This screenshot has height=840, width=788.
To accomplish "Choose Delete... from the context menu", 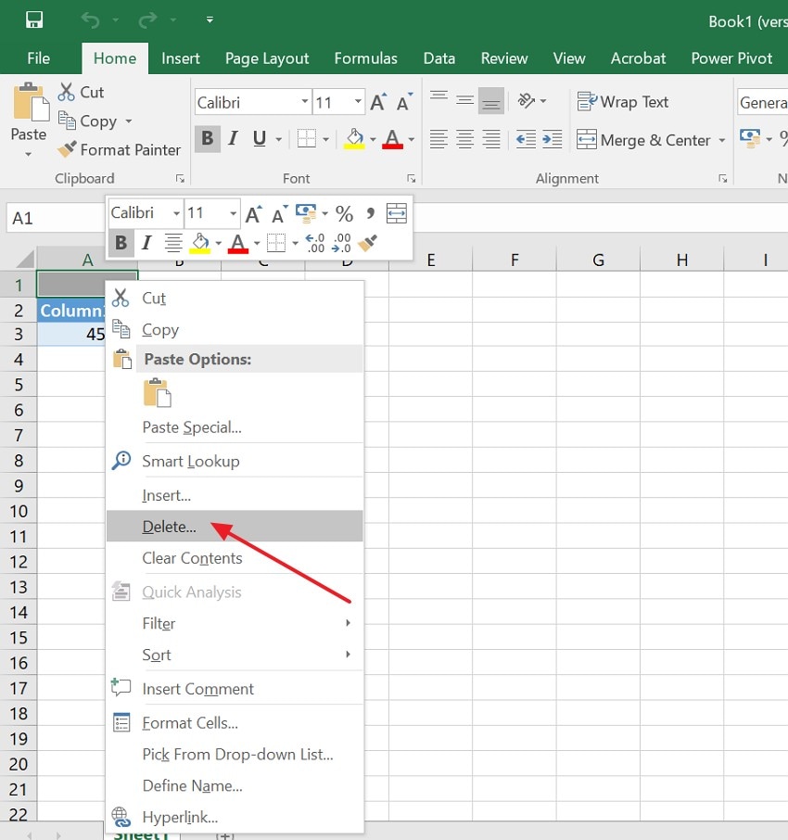I will [235, 527].
